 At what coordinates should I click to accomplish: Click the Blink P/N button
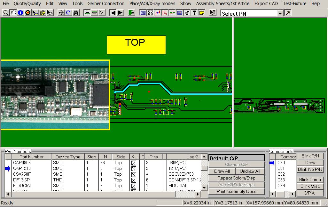[310, 156]
